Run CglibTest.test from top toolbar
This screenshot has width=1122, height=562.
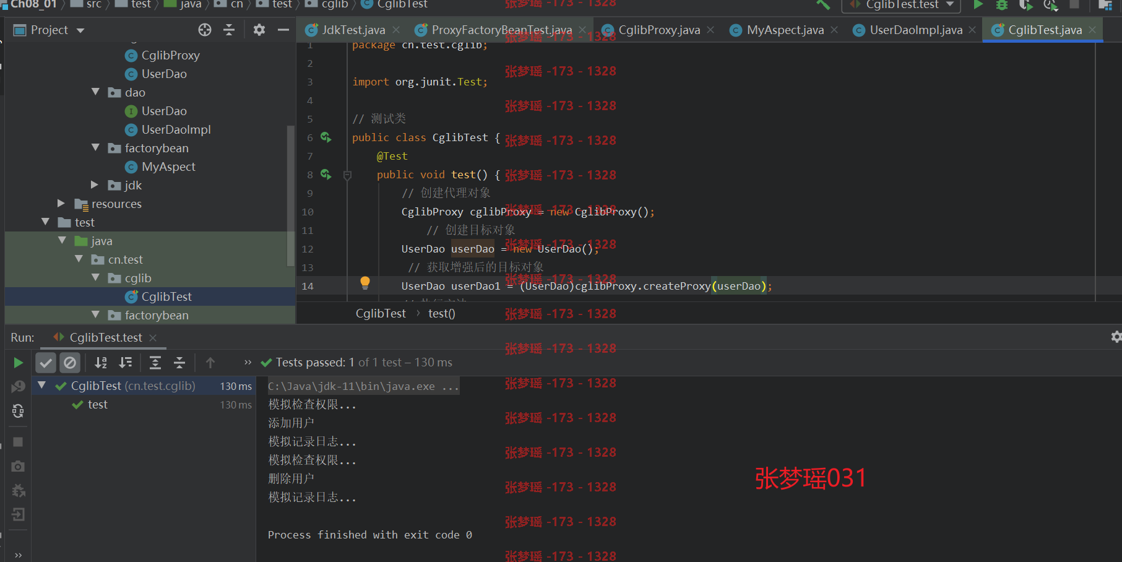click(x=978, y=5)
